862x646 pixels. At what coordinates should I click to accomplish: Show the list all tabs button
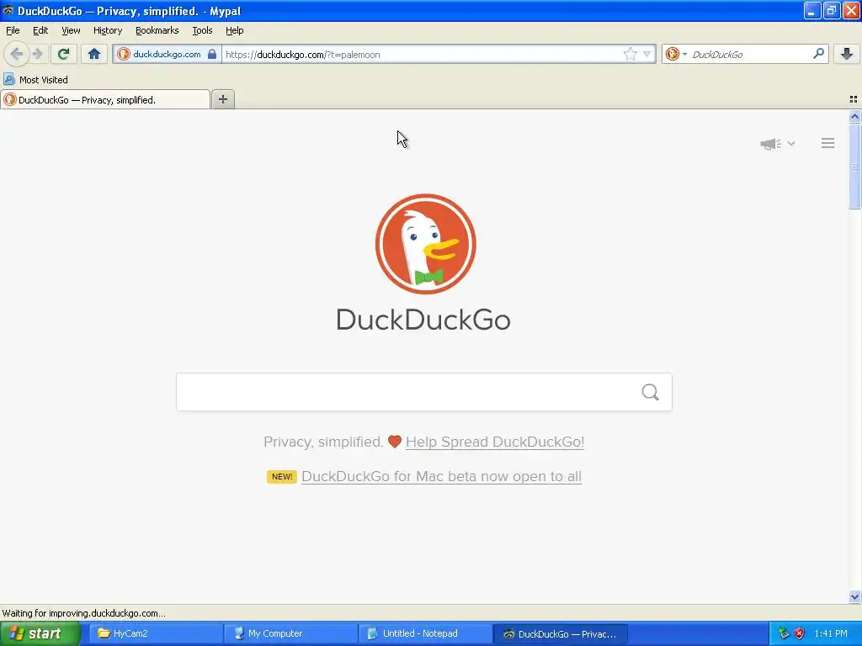854,99
